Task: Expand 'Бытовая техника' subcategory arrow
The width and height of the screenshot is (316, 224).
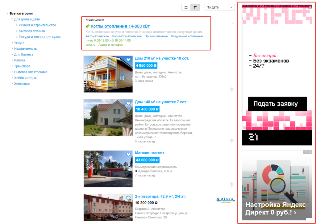Action: tap(17, 31)
